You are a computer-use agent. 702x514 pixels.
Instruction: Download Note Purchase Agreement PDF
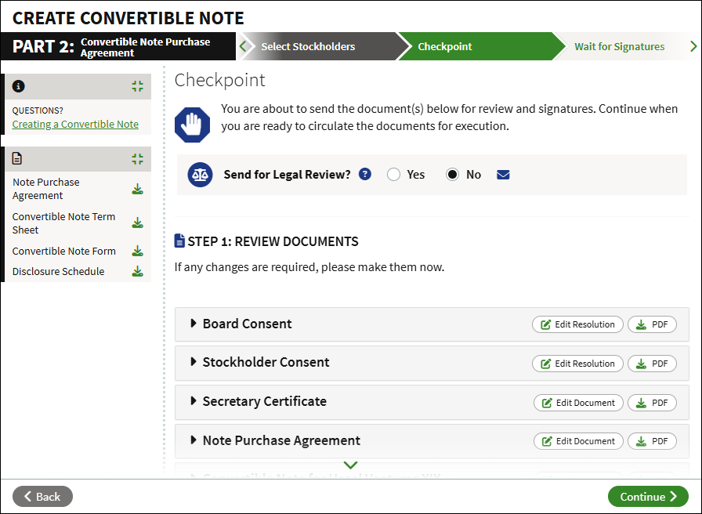pyautogui.click(x=652, y=441)
